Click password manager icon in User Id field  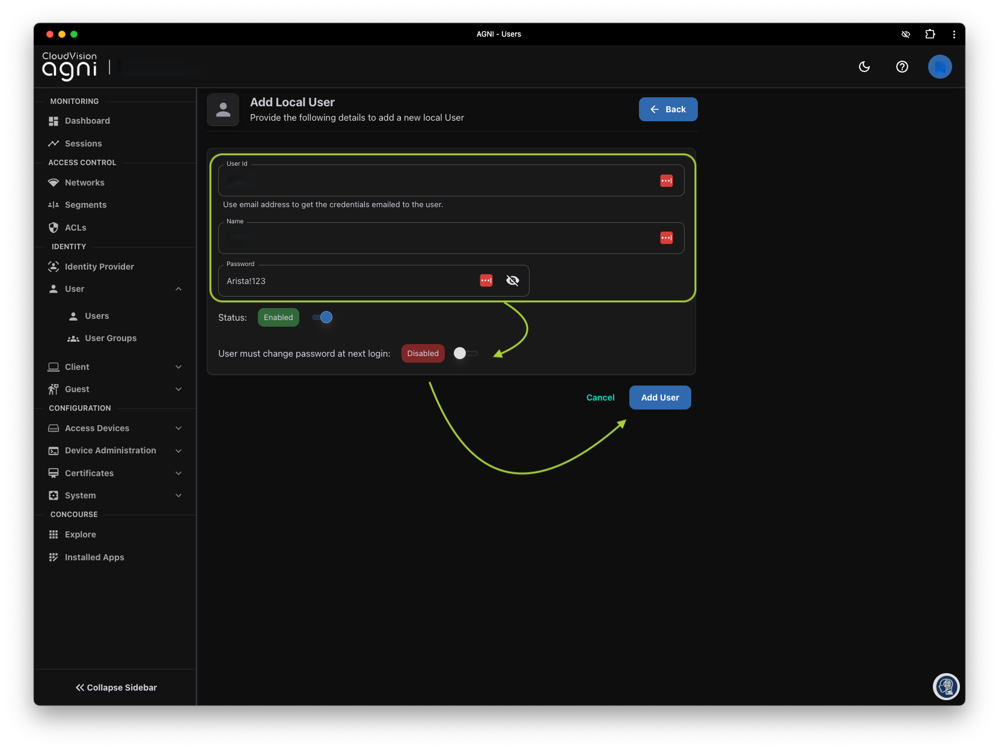tap(666, 181)
